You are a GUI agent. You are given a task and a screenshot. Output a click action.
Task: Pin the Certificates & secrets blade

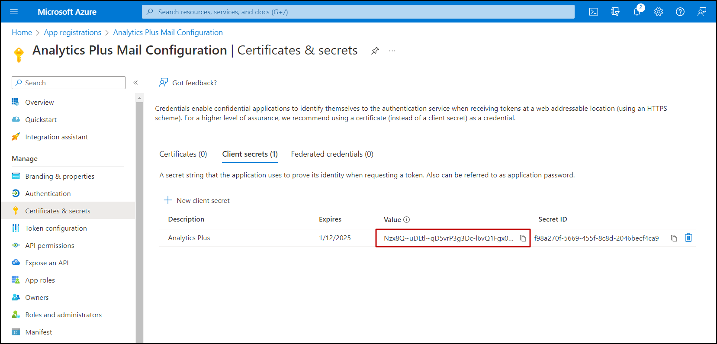pyautogui.click(x=375, y=51)
